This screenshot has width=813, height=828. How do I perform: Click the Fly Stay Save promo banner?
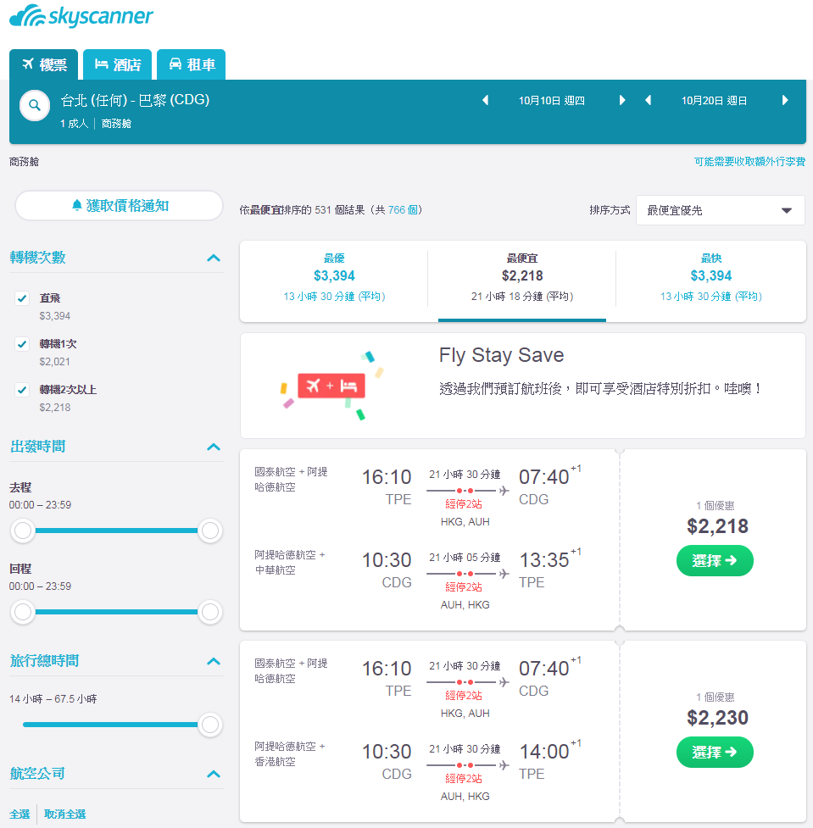(x=523, y=386)
